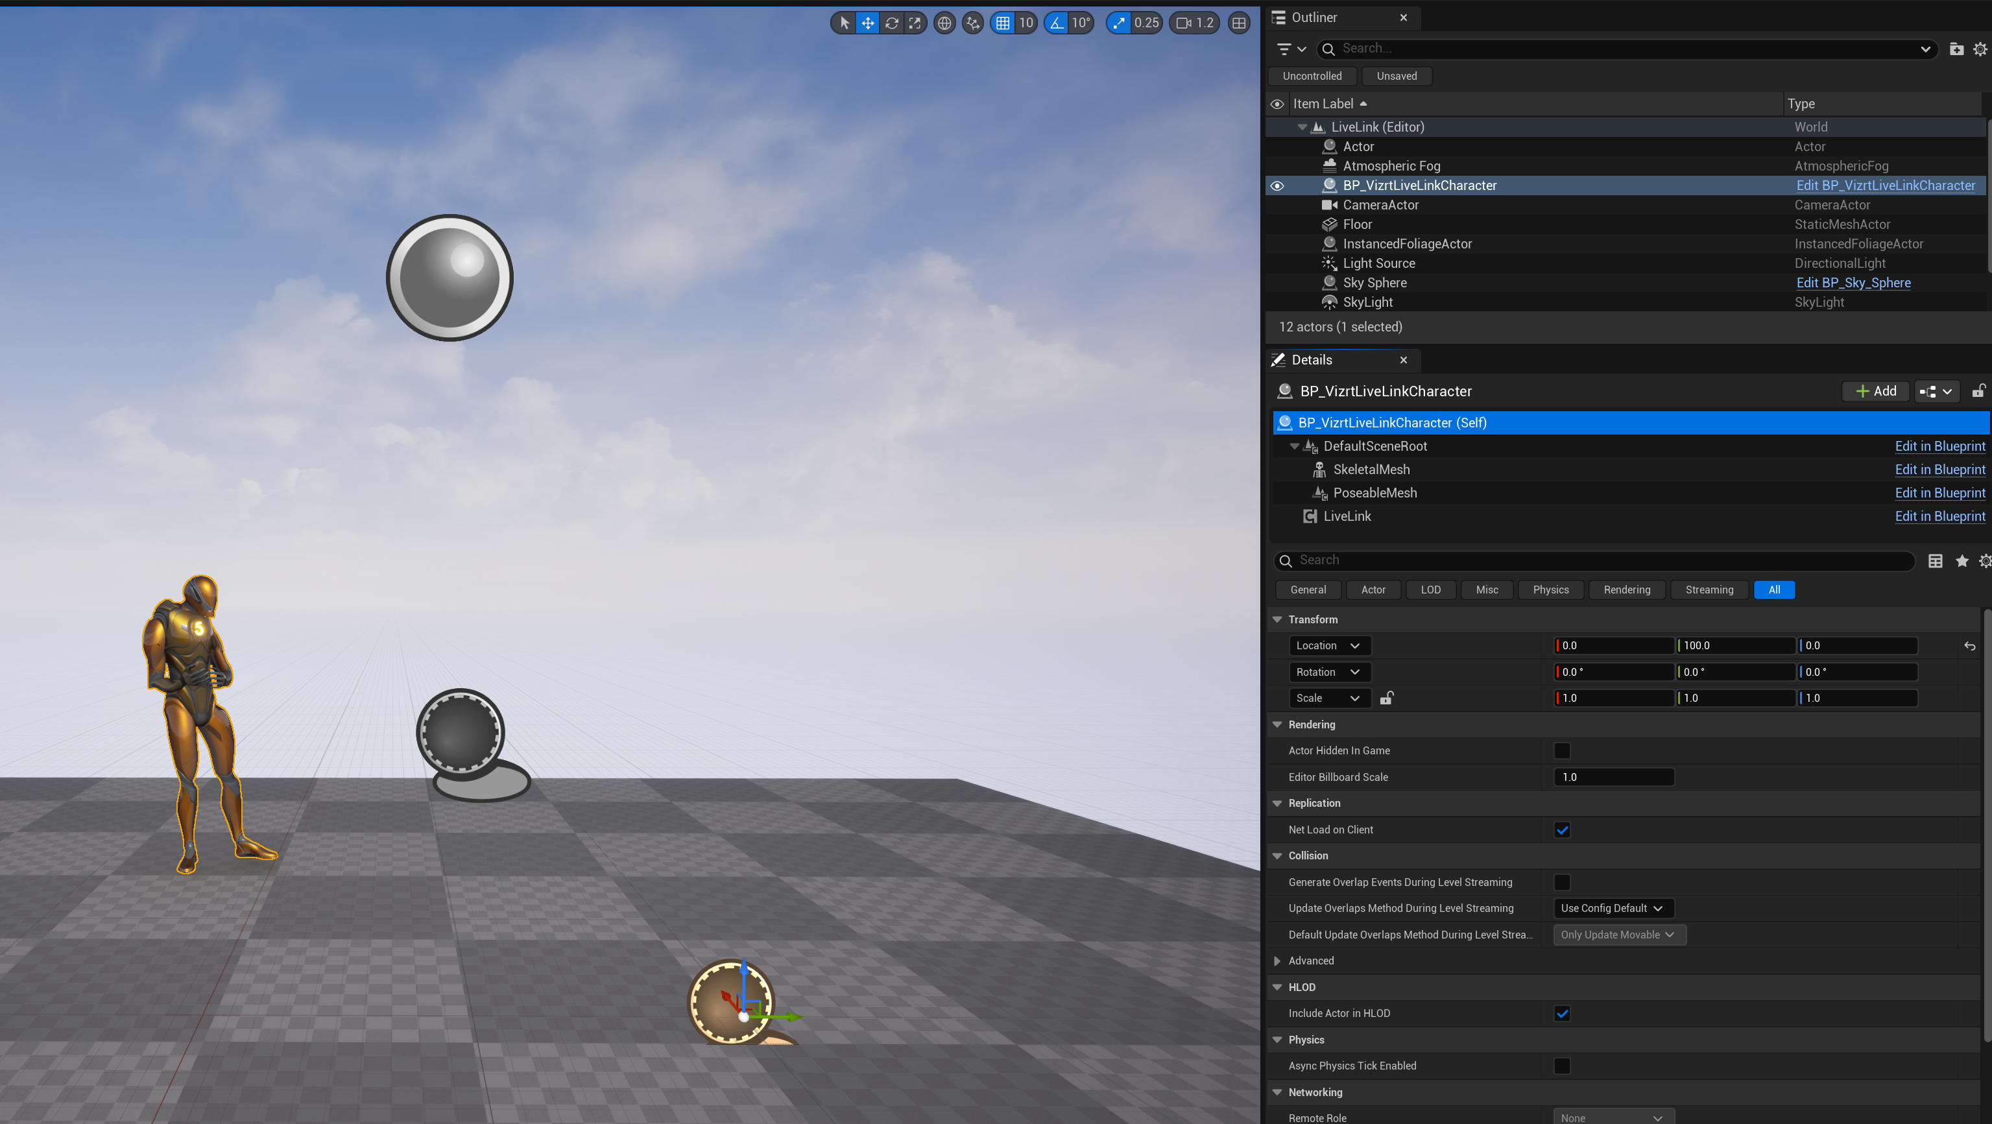Click Edit BP_Sky_Sphere link
The width and height of the screenshot is (1992, 1124).
click(1853, 283)
